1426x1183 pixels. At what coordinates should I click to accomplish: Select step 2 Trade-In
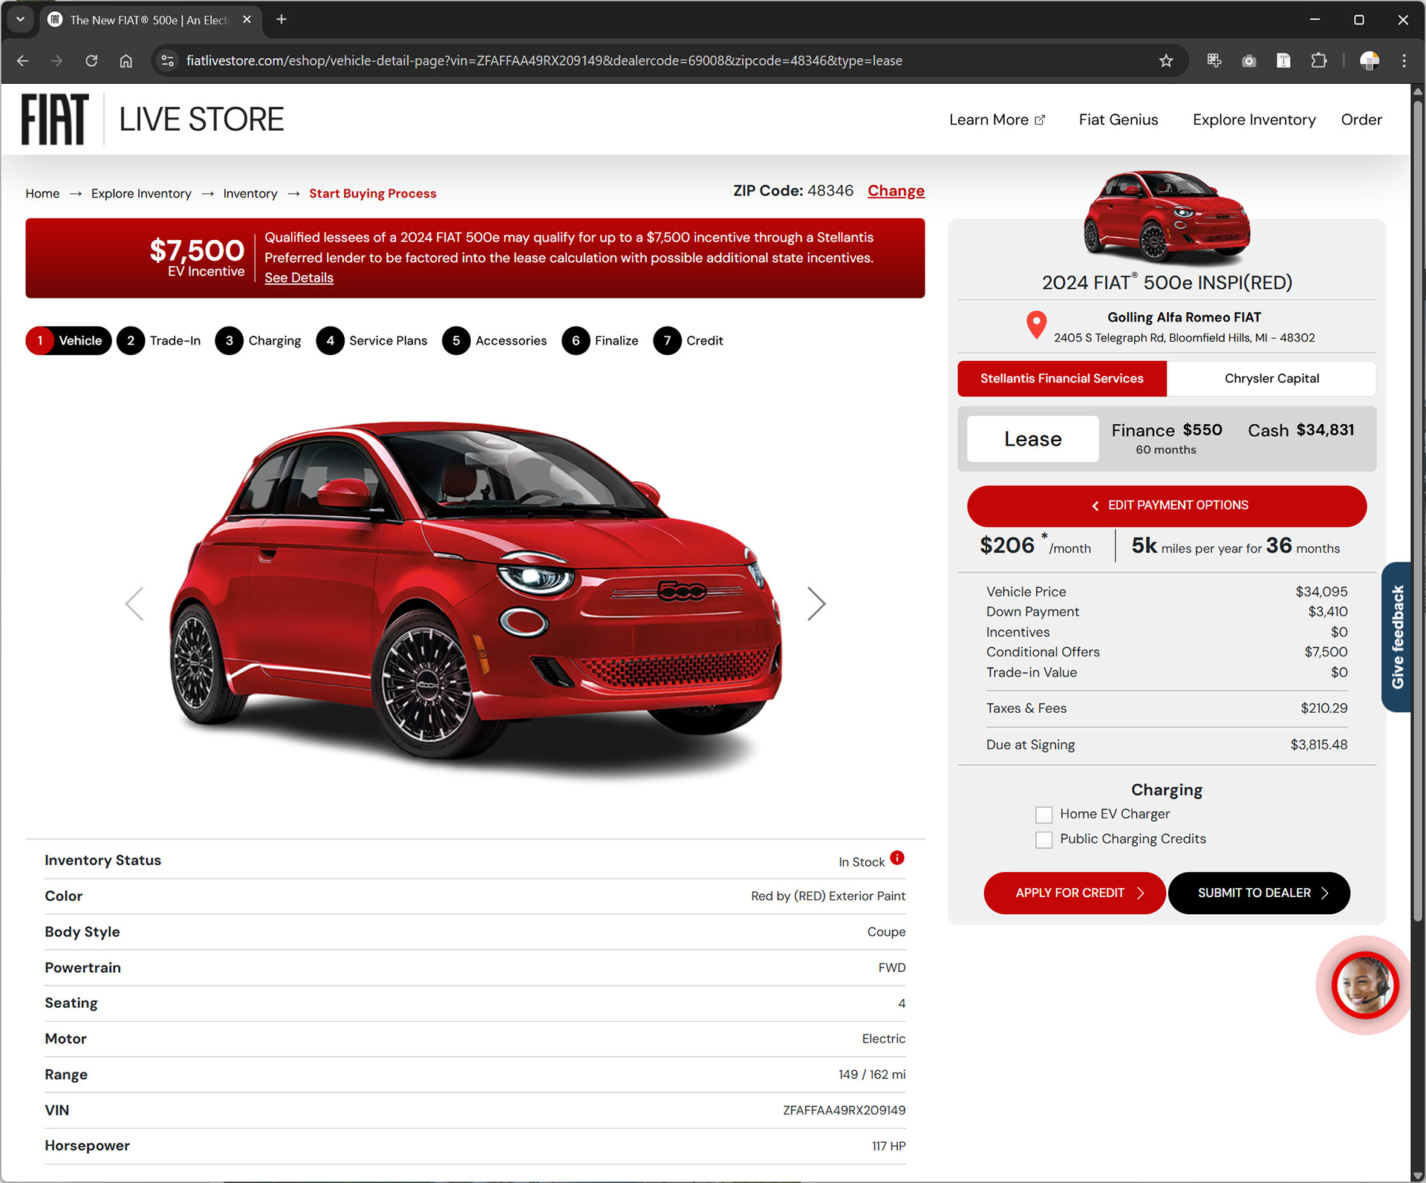(x=159, y=341)
